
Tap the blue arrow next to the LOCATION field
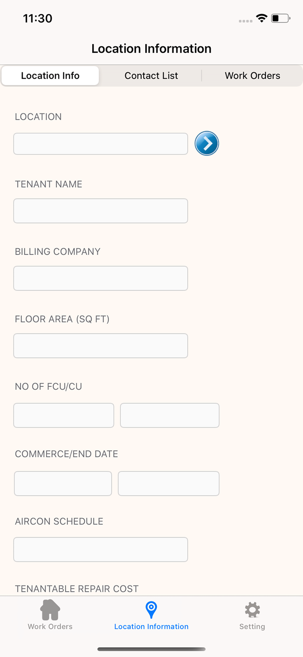coord(206,143)
